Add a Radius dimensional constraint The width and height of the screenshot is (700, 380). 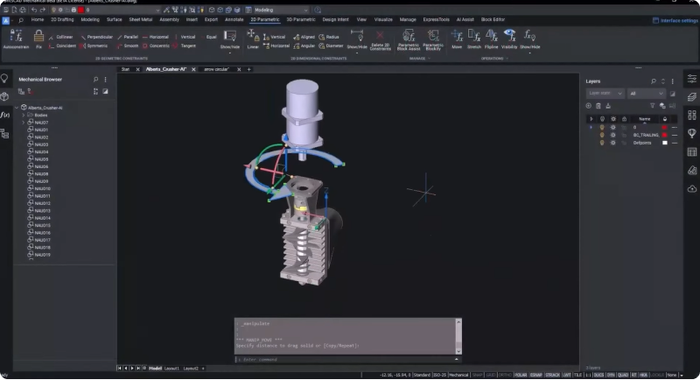pyautogui.click(x=329, y=37)
